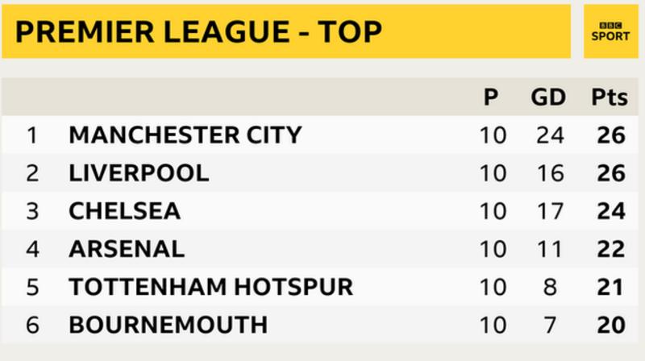The image size is (645, 361).
Task: Click position number 6 in the table
Action: click(32, 325)
